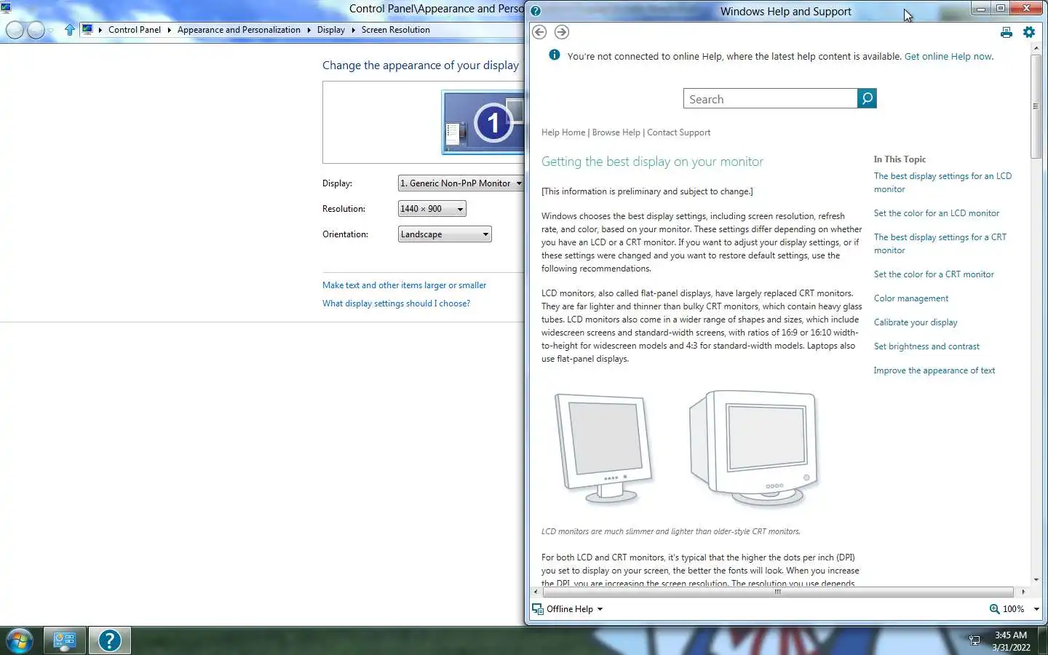The image size is (1048, 655).
Task: Jump to best display settings for LCD
Action: (x=942, y=183)
